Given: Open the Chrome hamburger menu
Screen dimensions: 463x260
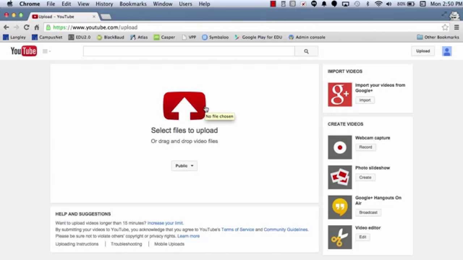Looking at the screenshot, I should [x=457, y=27].
